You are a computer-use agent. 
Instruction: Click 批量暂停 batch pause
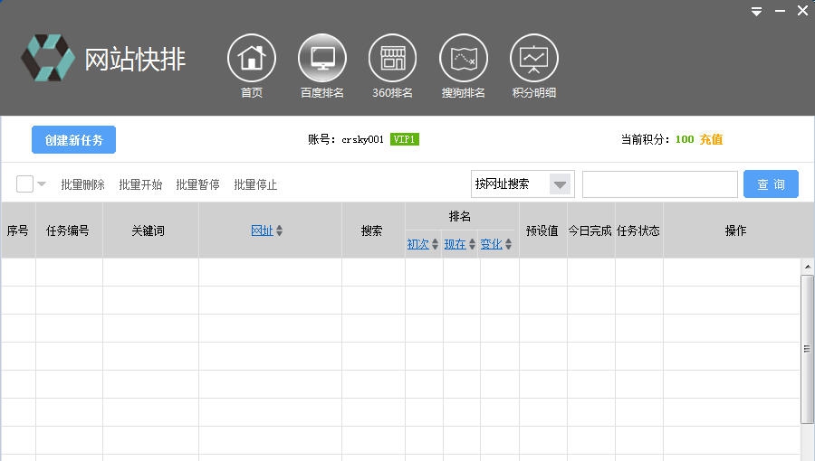[x=197, y=184]
